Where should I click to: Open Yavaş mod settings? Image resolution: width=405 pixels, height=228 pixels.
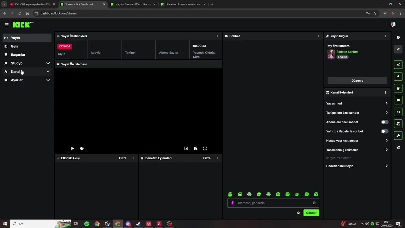357,103
